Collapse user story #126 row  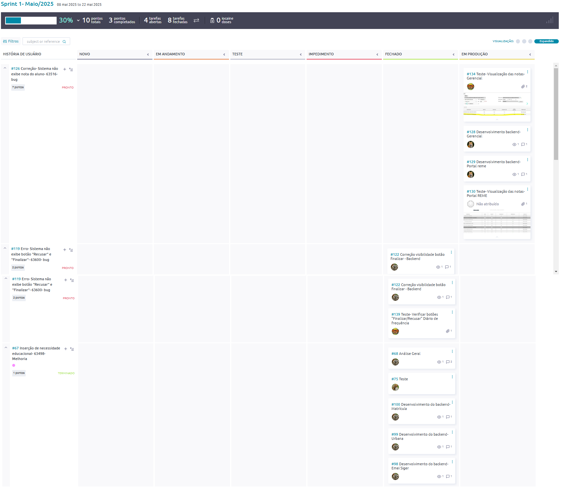pyautogui.click(x=5, y=68)
